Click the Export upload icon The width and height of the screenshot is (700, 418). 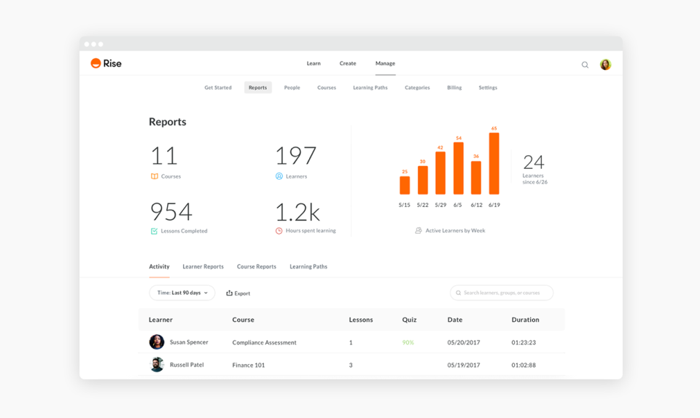pos(229,293)
